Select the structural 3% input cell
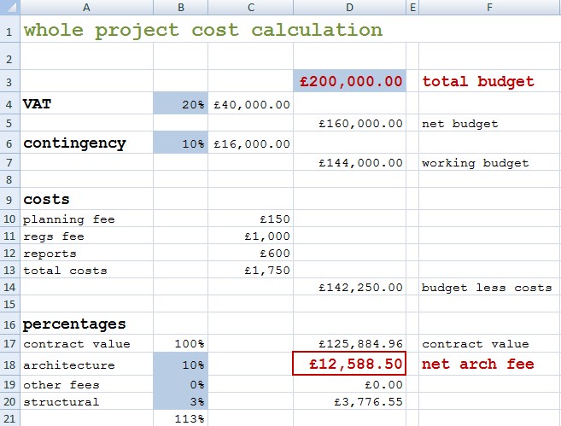This screenshot has height=426, width=561. [x=181, y=401]
